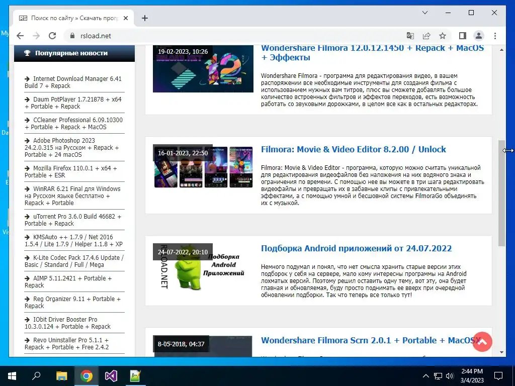Open a new browser tab
Image resolution: width=515 pixels, height=386 pixels.
click(145, 18)
